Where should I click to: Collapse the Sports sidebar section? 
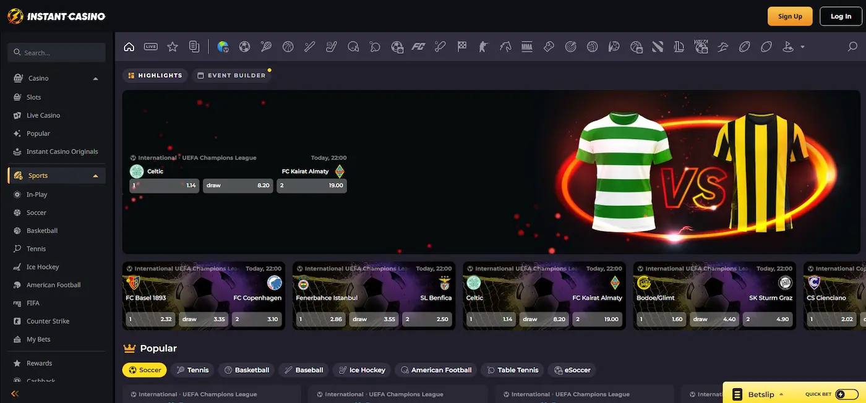95,176
